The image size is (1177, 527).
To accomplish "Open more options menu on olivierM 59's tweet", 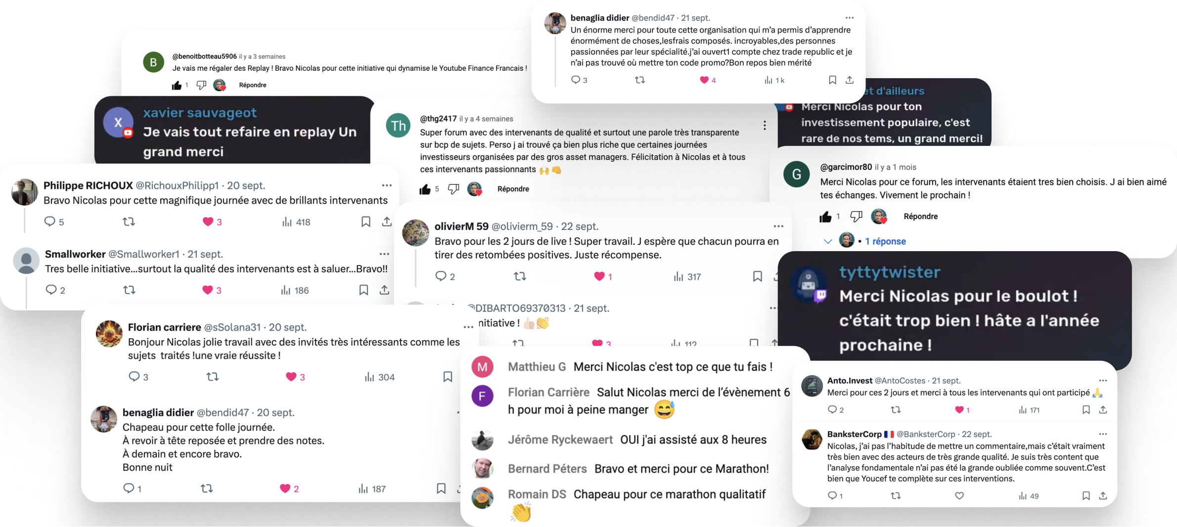I will click(x=778, y=226).
